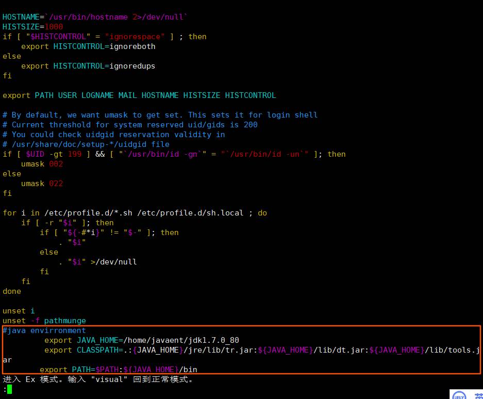Image resolution: width=483 pixels, height=399 pixels.
Task: Click the #java envirronment comment
Action: click(44, 330)
